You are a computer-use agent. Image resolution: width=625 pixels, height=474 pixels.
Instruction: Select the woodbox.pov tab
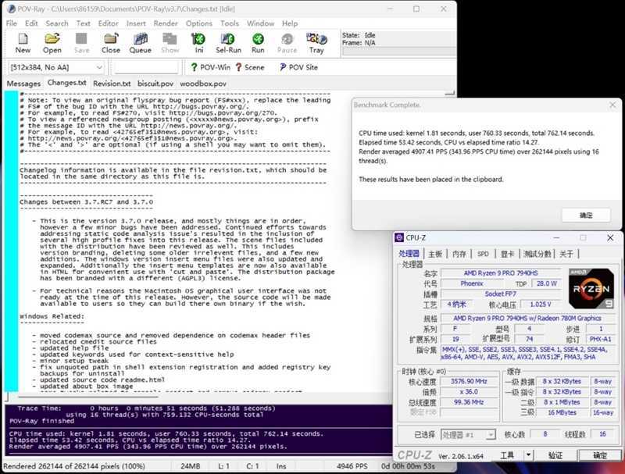[203, 84]
